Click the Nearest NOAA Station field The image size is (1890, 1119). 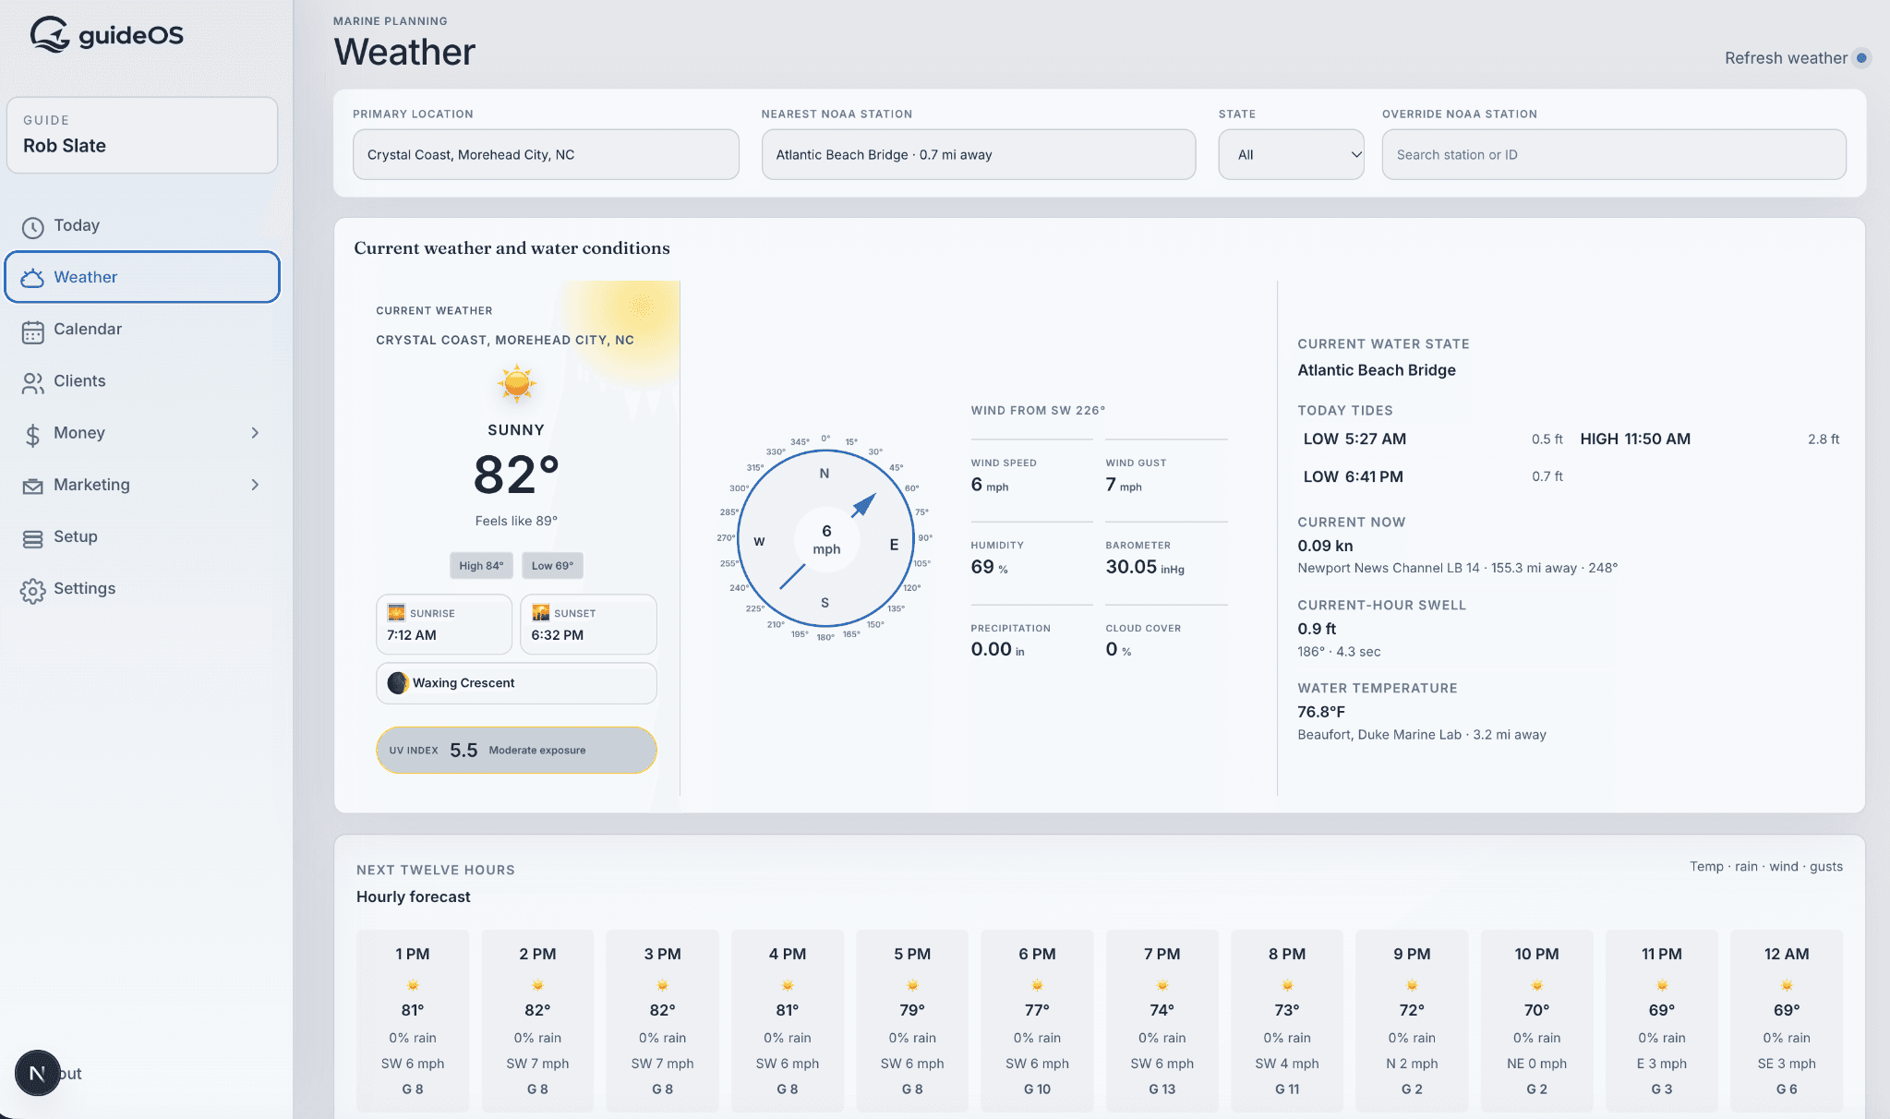(979, 154)
